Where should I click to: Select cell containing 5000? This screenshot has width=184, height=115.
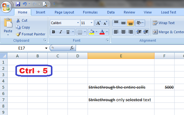point(164,87)
